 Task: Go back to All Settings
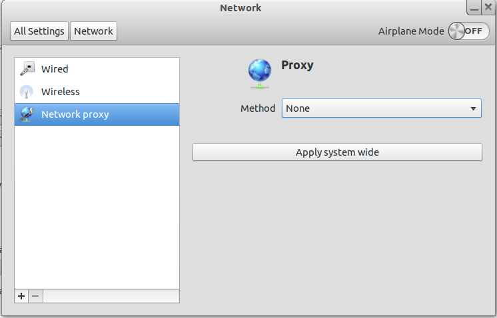coord(39,31)
